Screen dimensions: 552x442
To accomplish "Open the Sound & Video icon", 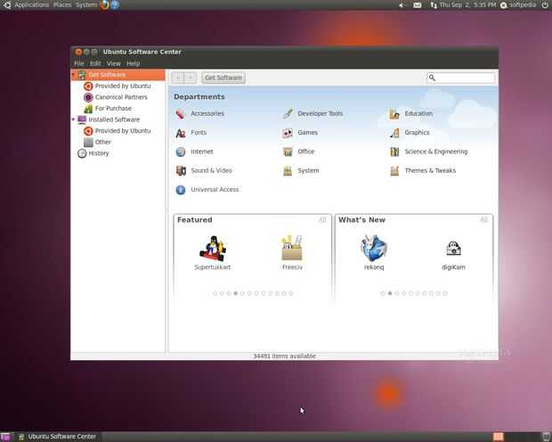I will [x=181, y=171].
